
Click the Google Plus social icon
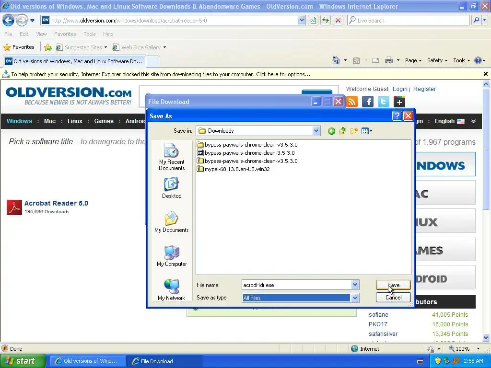(x=399, y=102)
